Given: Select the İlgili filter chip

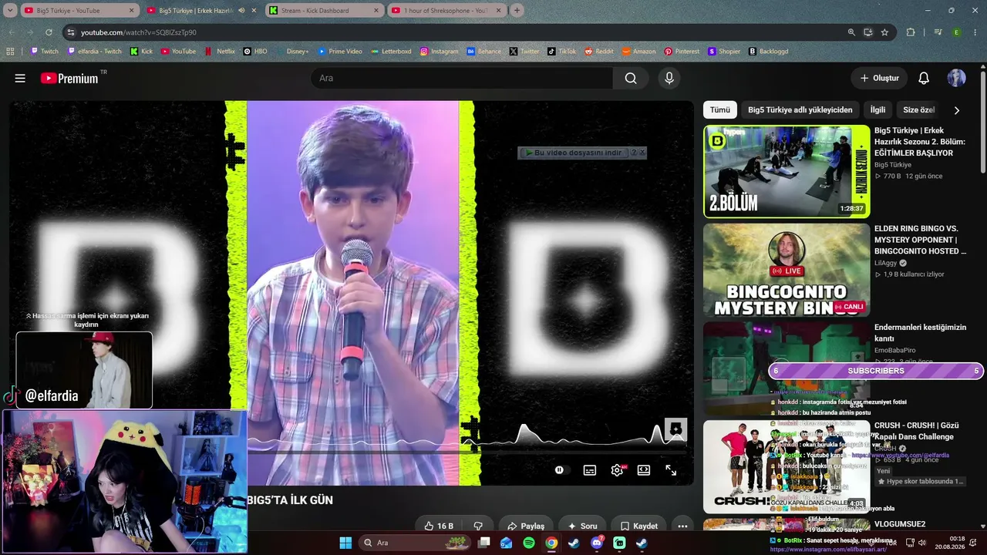Looking at the screenshot, I should pyautogui.click(x=878, y=110).
